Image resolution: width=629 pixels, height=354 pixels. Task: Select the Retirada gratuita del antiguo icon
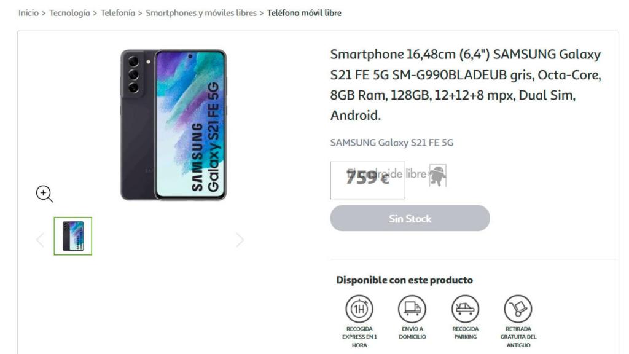(x=518, y=309)
